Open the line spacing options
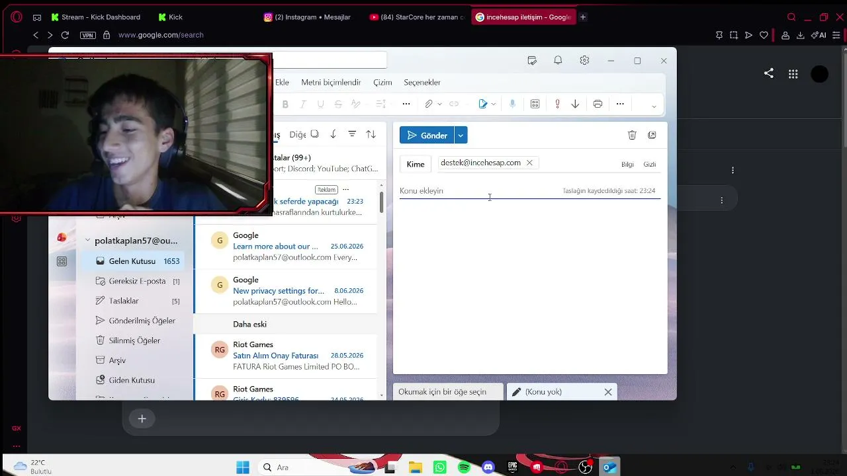Viewport: 847px width, 476px height. 380,104
